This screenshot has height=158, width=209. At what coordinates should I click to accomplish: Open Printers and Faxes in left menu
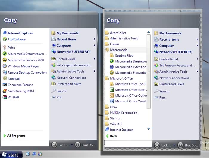67,84
